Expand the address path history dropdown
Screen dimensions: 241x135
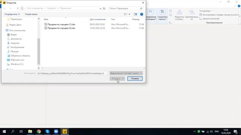(101, 8)
